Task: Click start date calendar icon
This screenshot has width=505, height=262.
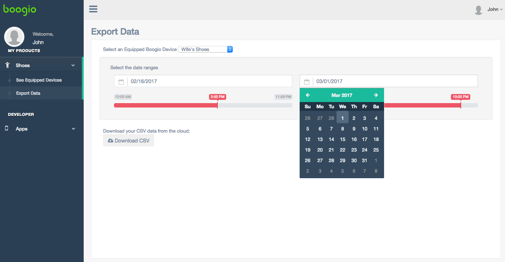Action: coord(121,81)
